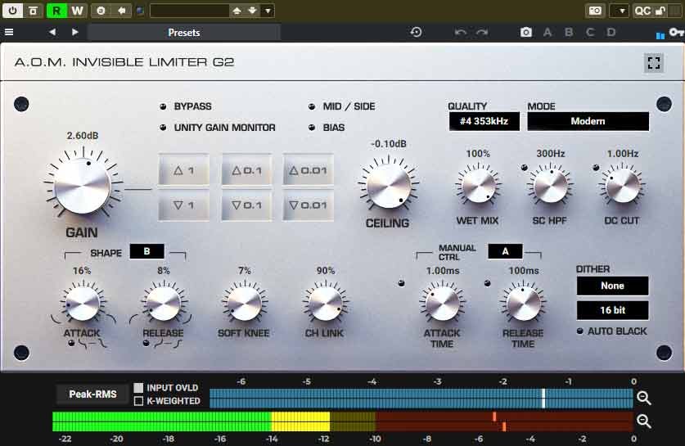
Task: Check the K-WEIGHTED box
Action: pos(138,400)
